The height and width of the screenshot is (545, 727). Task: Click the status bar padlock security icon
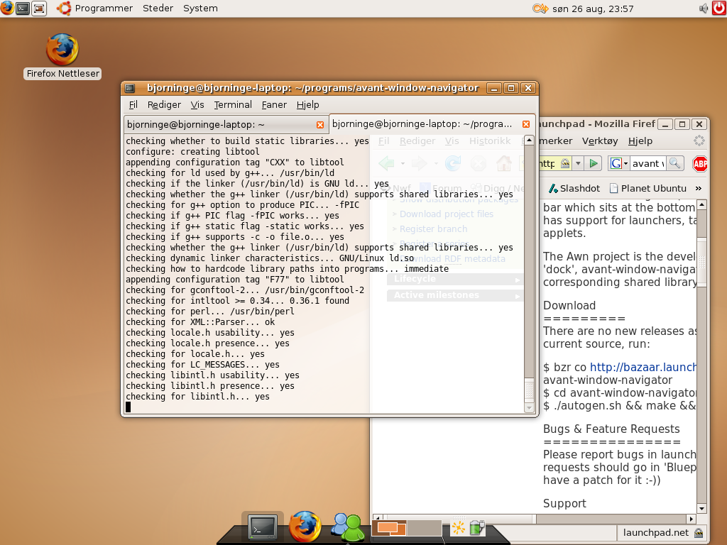click(x=699, y=533)
